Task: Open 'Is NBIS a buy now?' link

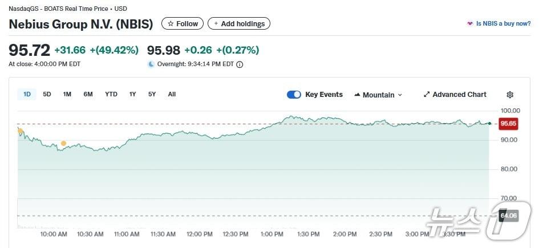Action: pyautogui.click(x=503, y=24)
